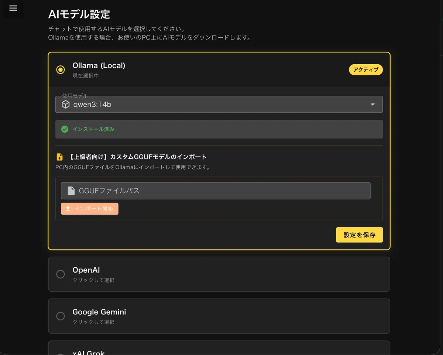Viewport: 443px width, 355px height.
Task: Expand the OpenAI provider card
Action: click(x=219, y=274)
